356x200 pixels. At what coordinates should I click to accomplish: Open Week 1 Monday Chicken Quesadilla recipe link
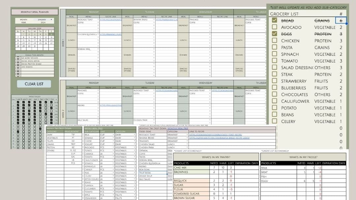pos(110,35)
